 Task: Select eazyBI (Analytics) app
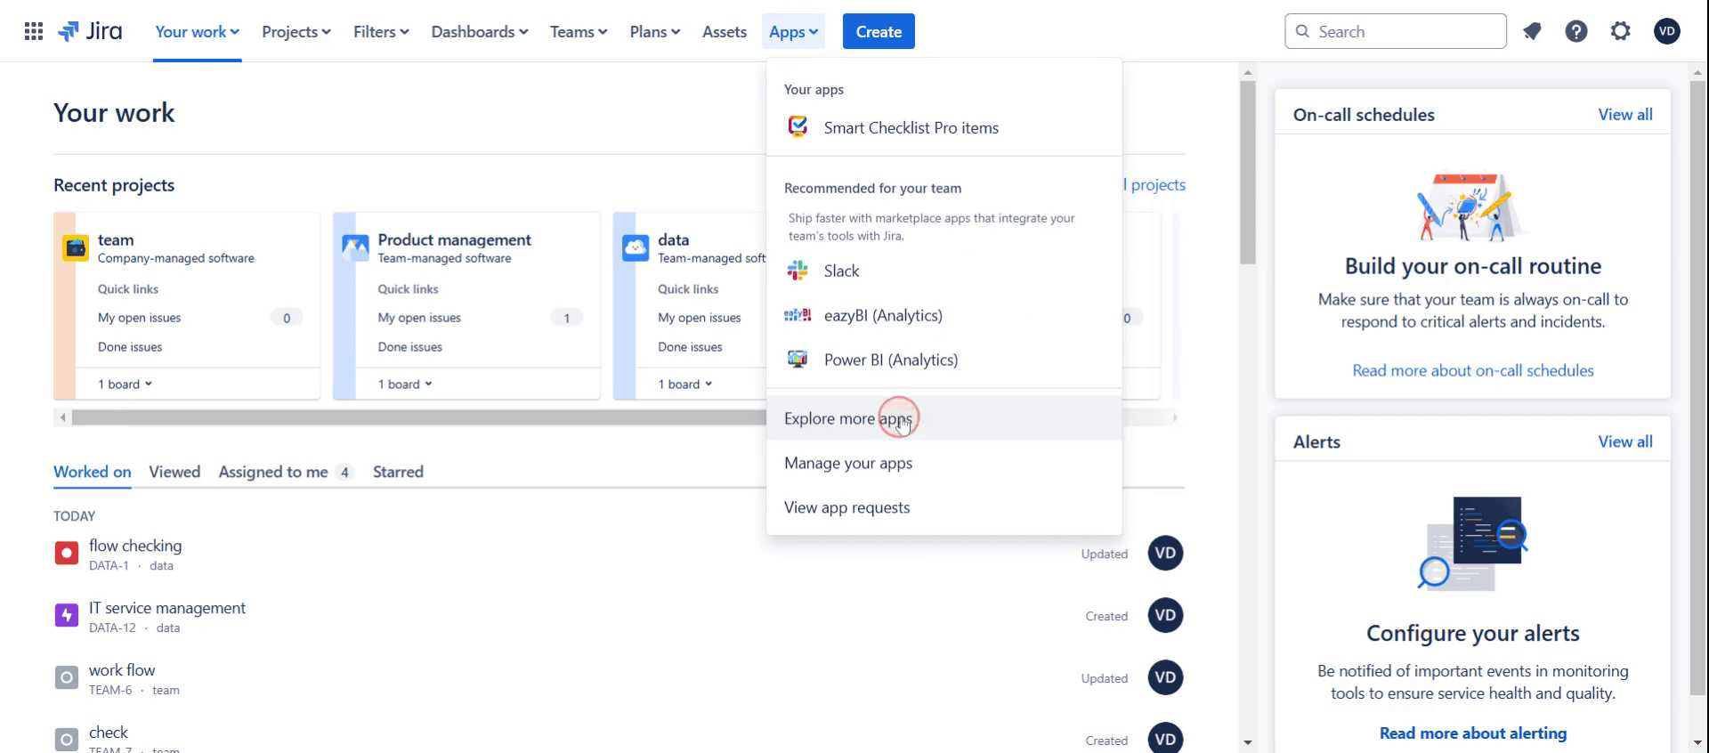tap(944, 315)
